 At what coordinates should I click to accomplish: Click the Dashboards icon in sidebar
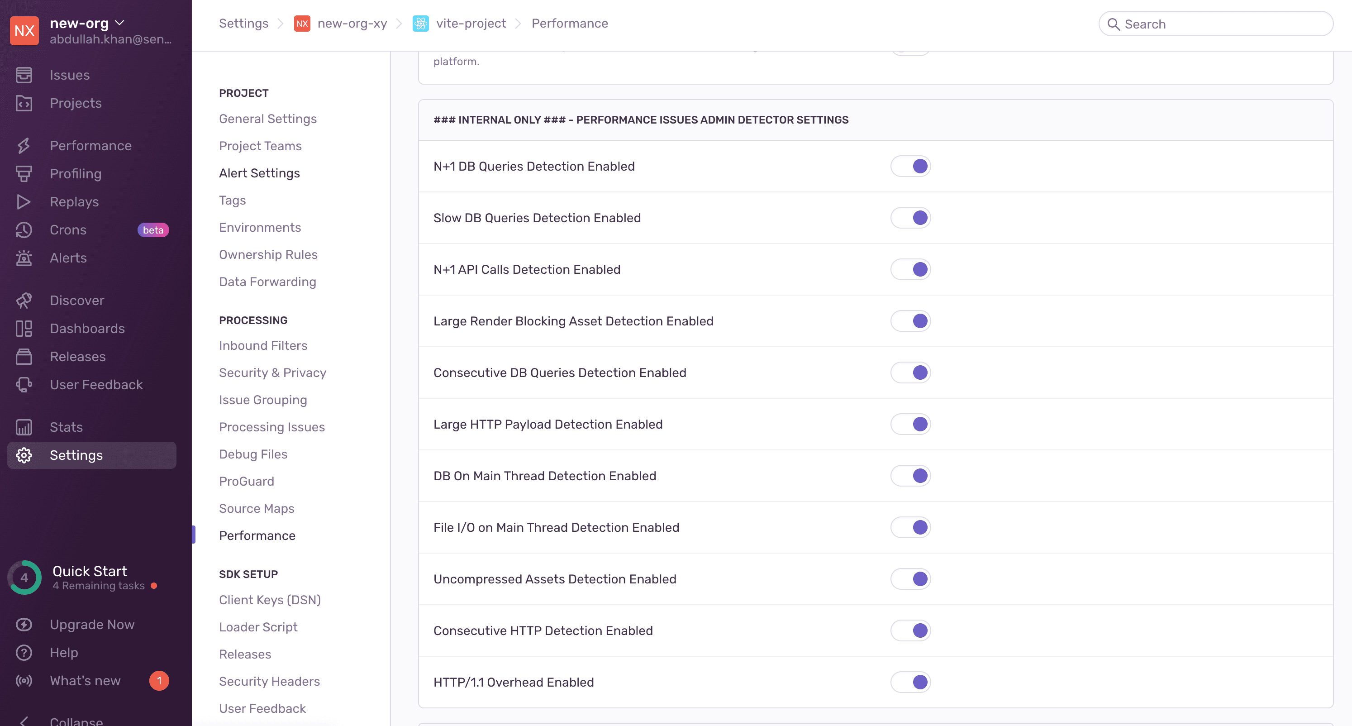point(25,328)
